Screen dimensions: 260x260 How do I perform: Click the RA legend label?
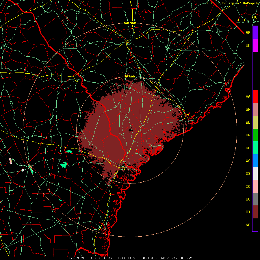tap(248, 148)
